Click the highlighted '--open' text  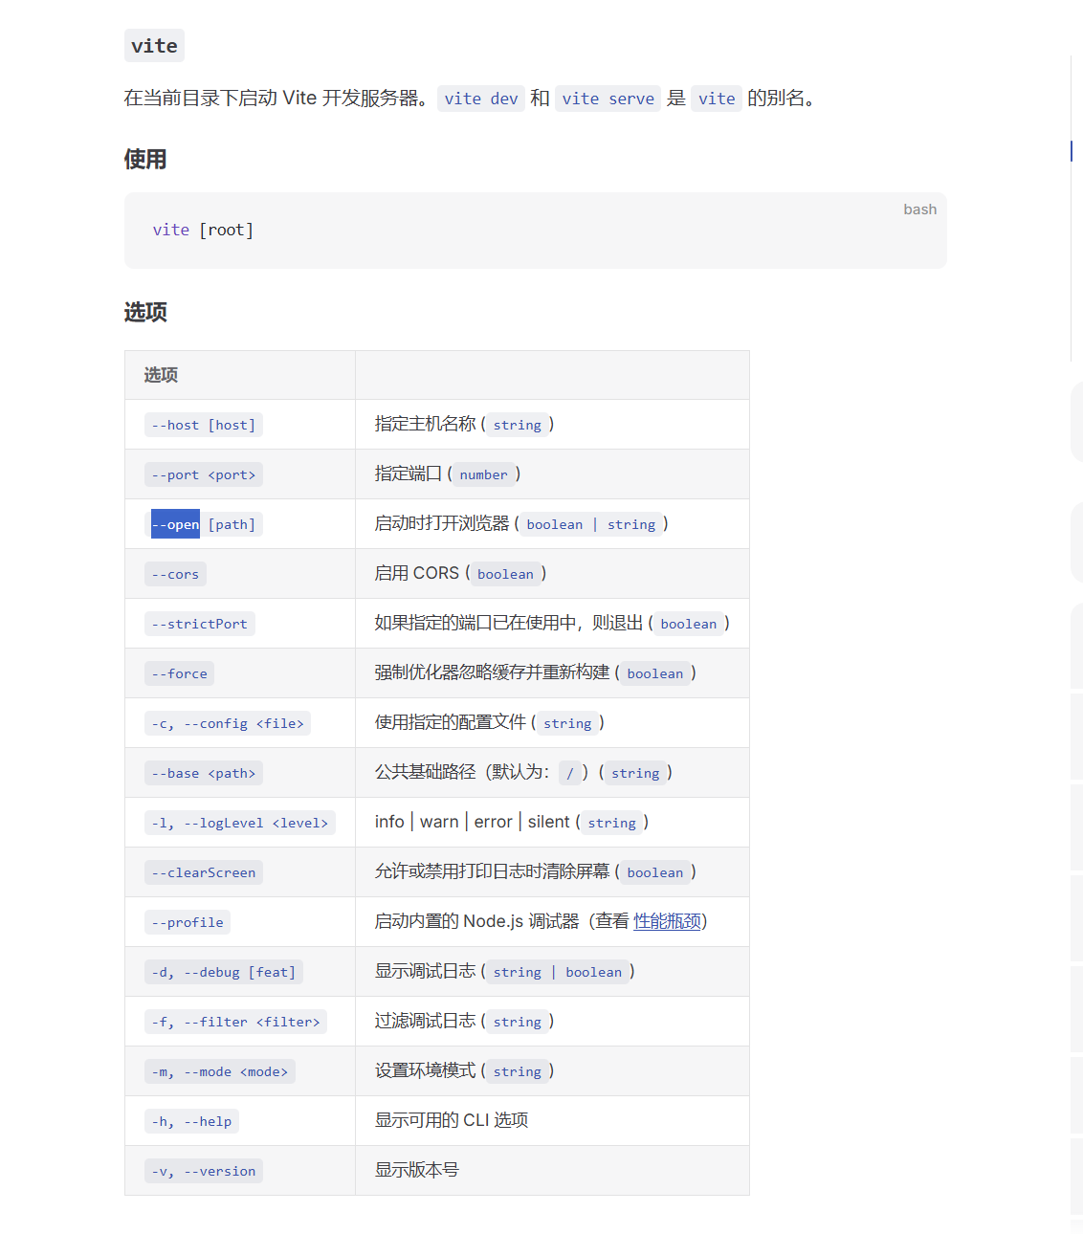175,524
